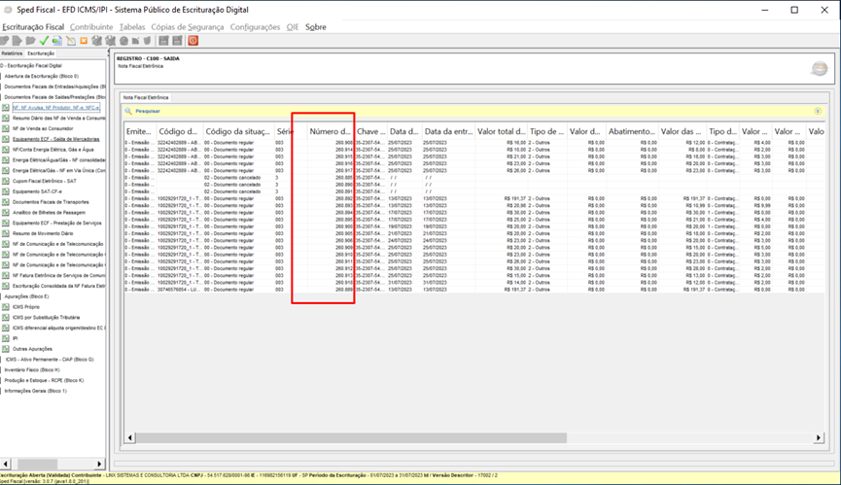Click the orange X cancel toolbar icon
This screenshot has width=841, height=485.
[x=84, y=41]
